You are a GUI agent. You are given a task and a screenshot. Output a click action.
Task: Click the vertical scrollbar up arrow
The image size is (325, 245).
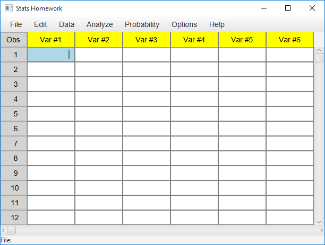click(319, 50)
